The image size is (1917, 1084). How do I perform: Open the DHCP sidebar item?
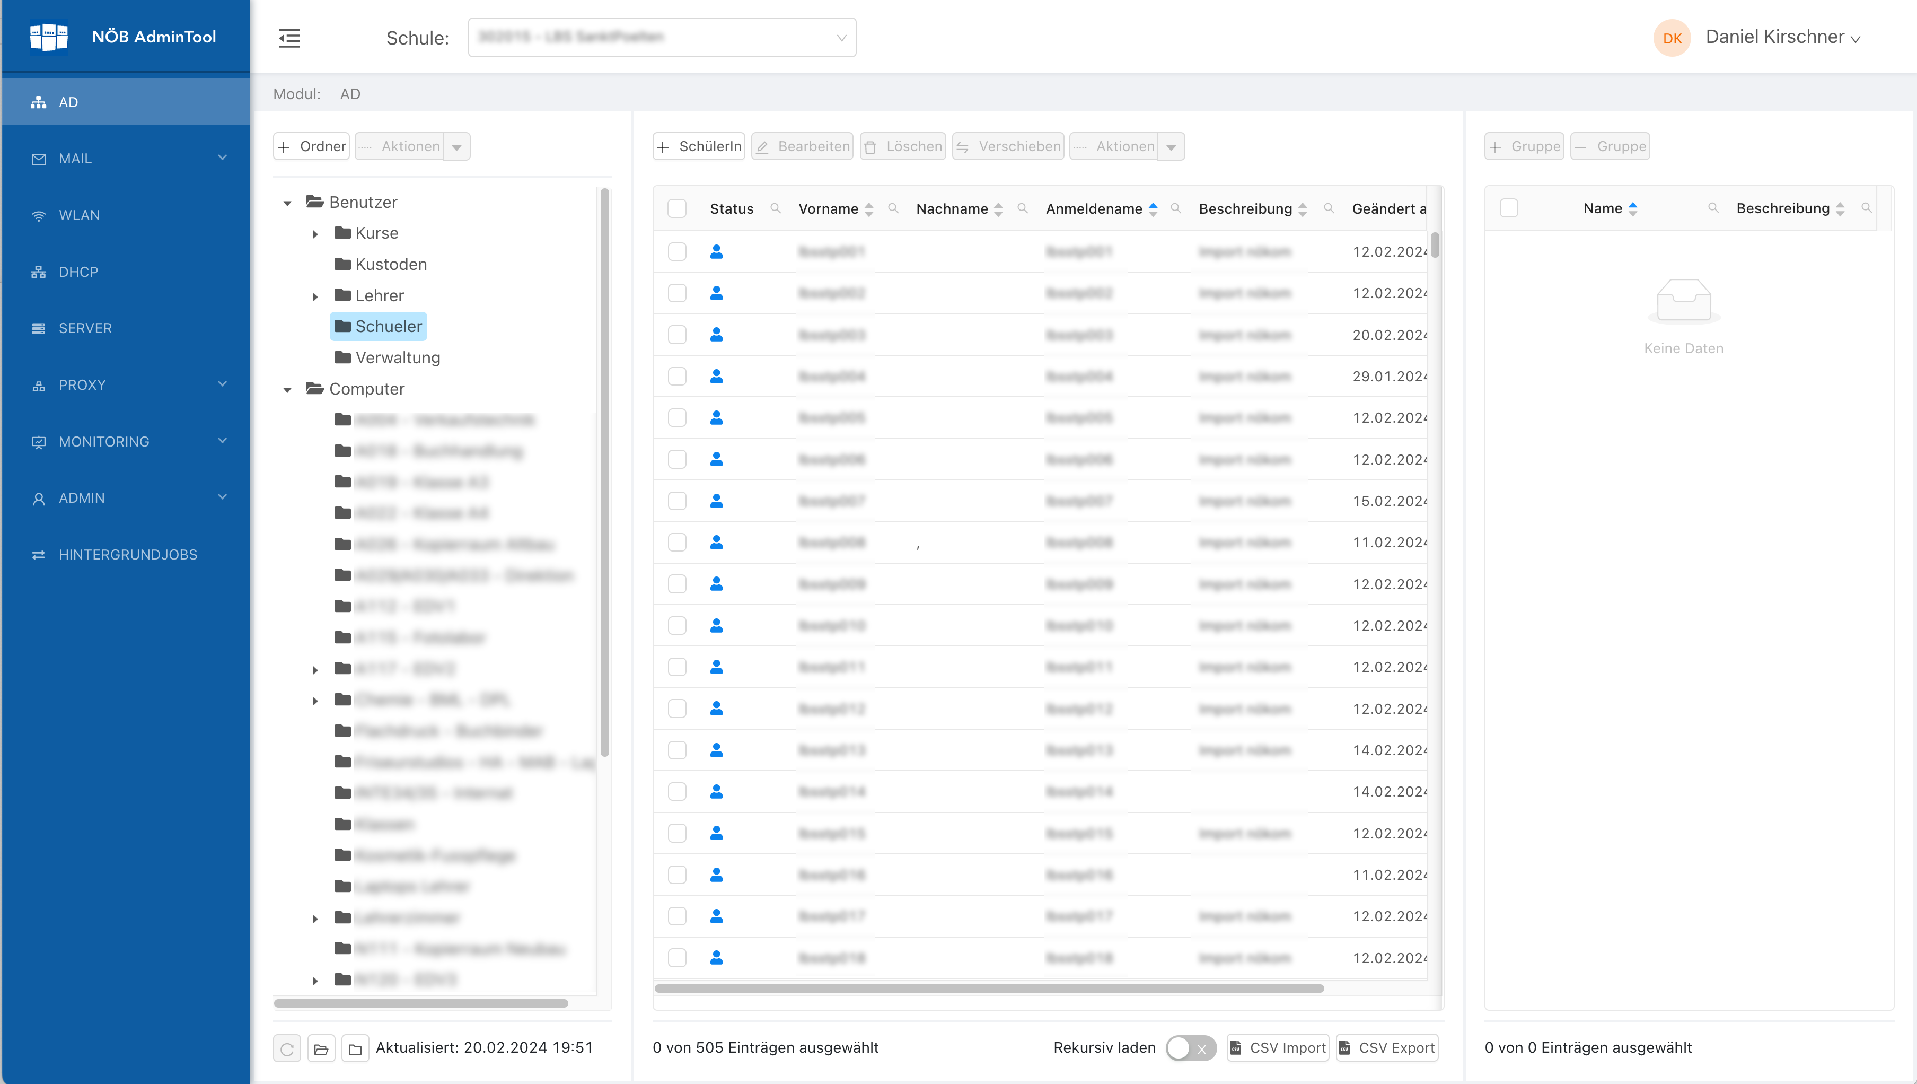pyautogui.click(x=125, y=272)
